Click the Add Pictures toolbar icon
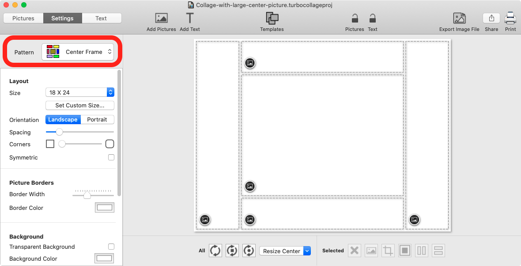Image resolution: width=521 pixels, height=266 pixels. (x=161, y=18)
